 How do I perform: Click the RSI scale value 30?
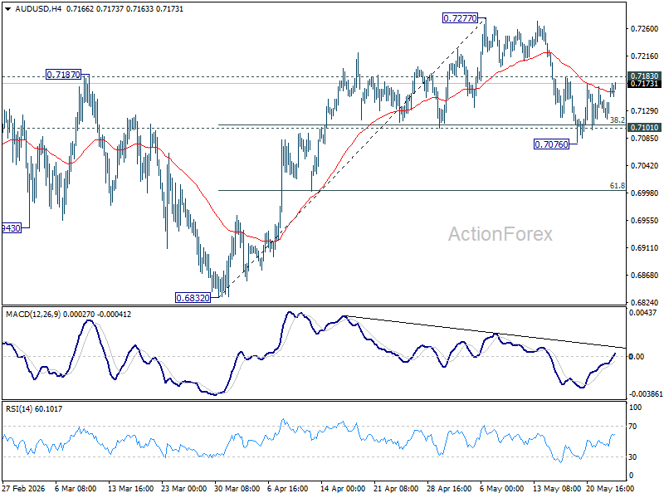632,457
